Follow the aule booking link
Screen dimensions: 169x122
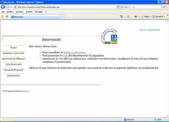[x=65, y=56]
